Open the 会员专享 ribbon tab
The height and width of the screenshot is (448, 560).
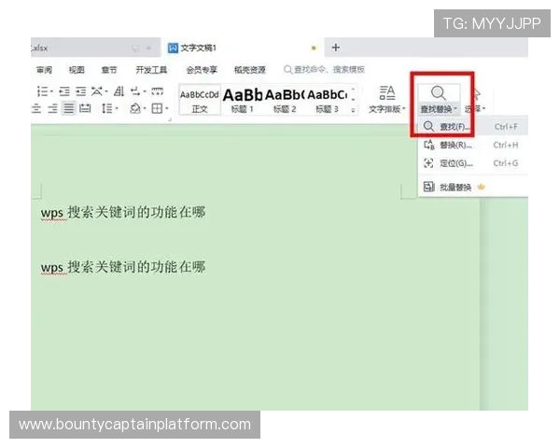point(202,70)
